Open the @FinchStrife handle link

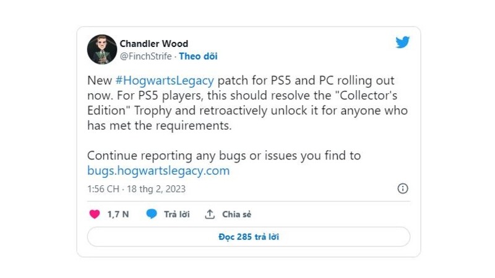coord(145,56)
